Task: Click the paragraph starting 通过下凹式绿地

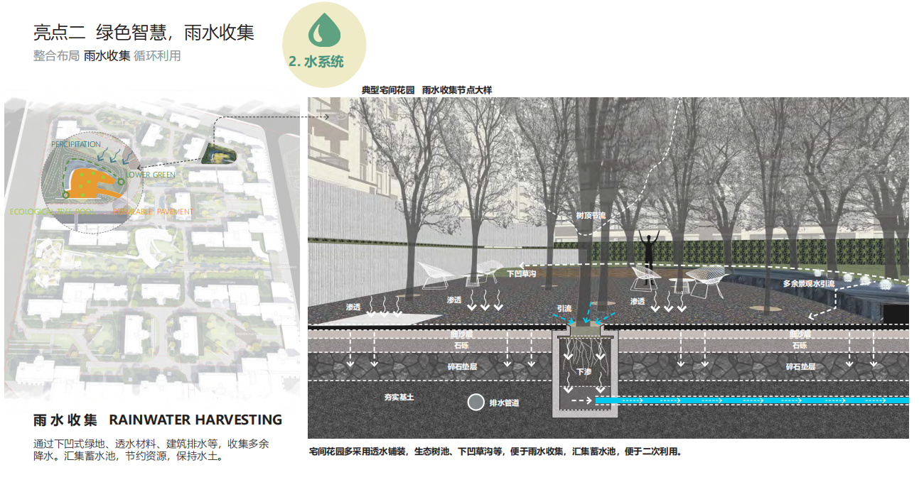Action: [x=151, y=450]
